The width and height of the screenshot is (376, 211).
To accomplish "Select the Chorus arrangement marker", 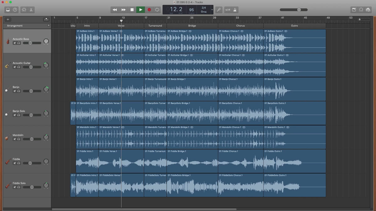I will (240, 26).
